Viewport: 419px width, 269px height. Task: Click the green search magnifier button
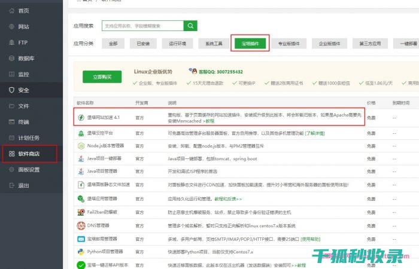coord(190,26)
